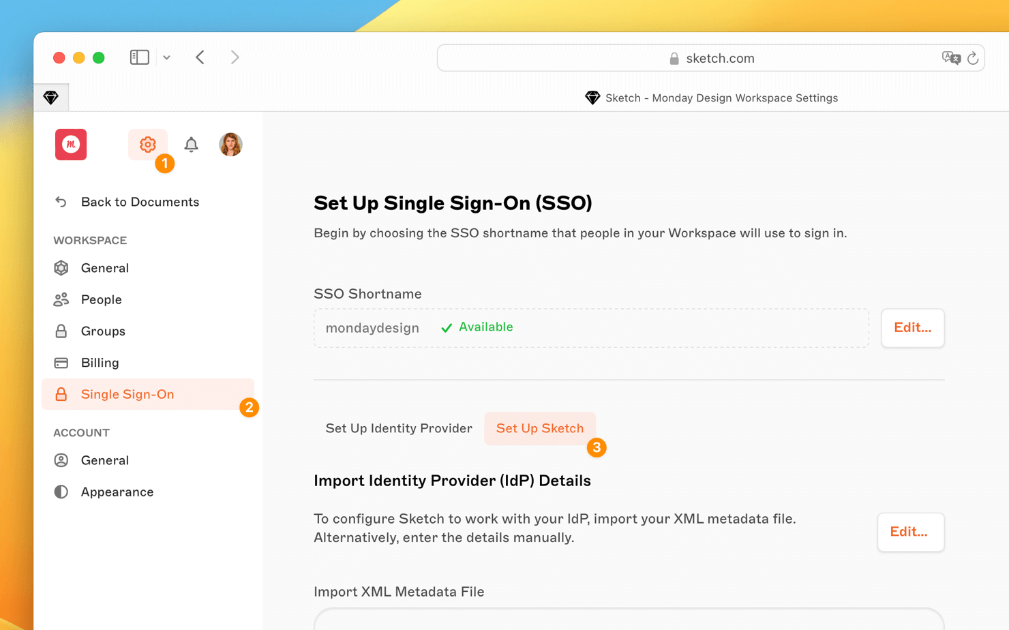Check notifications via the bell icon
Screen dimensions: 1009x630
[191, 144]
